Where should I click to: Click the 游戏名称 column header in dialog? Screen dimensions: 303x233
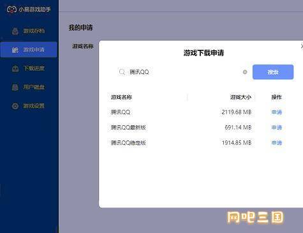coord(121,97)
